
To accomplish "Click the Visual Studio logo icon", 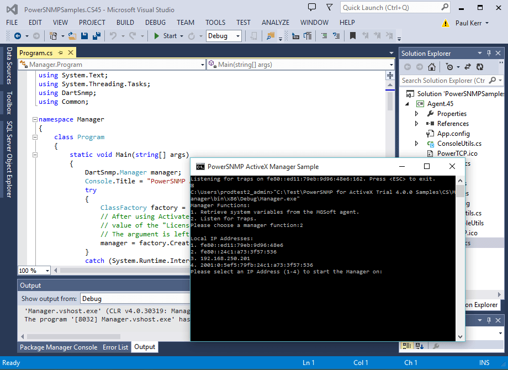I will coord(12,9).
